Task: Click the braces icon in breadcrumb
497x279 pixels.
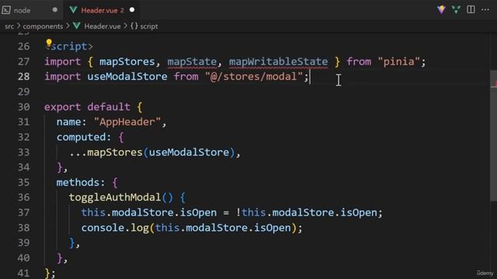Action: tap(134, 26)
